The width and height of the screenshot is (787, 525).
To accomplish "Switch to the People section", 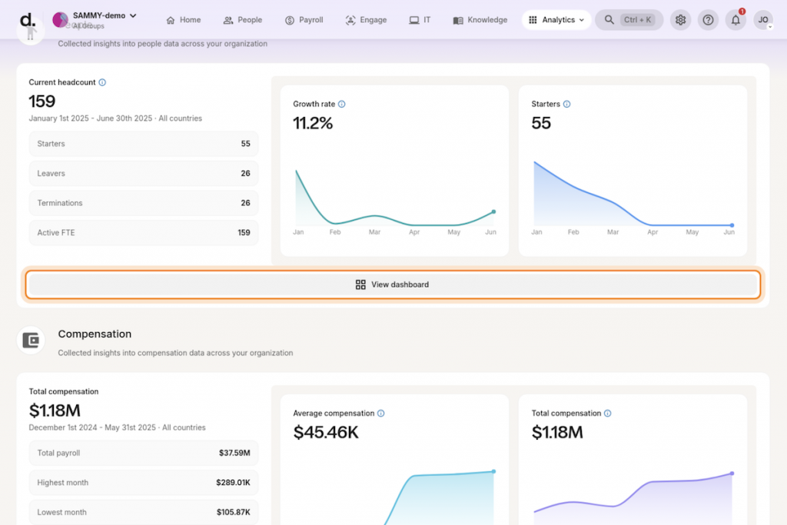I will pyautogui.click(x=243, y=20).
